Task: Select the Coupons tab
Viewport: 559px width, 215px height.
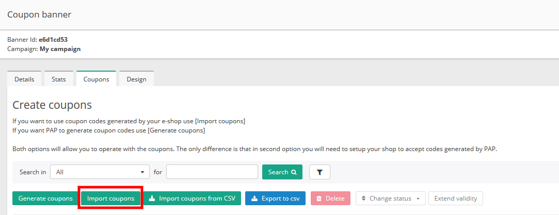Action: [x=96, y=79]
